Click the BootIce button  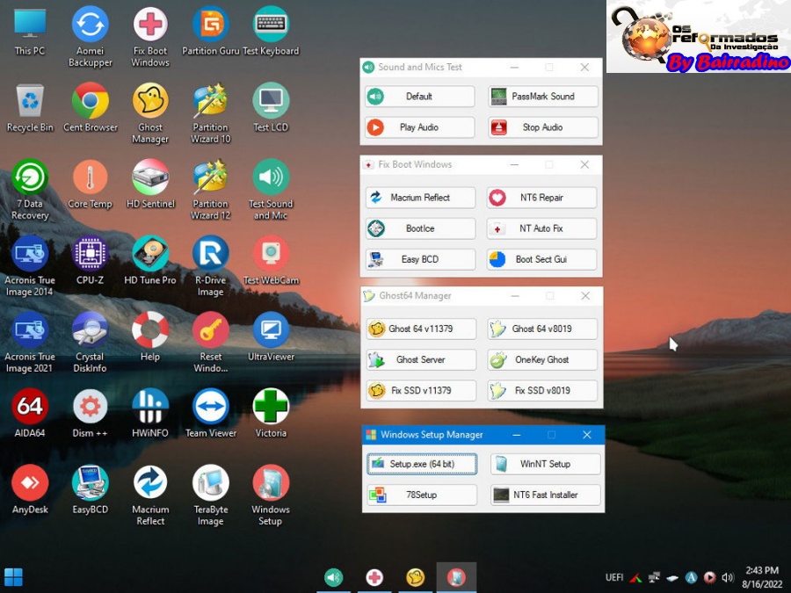[x=420, y=228]
